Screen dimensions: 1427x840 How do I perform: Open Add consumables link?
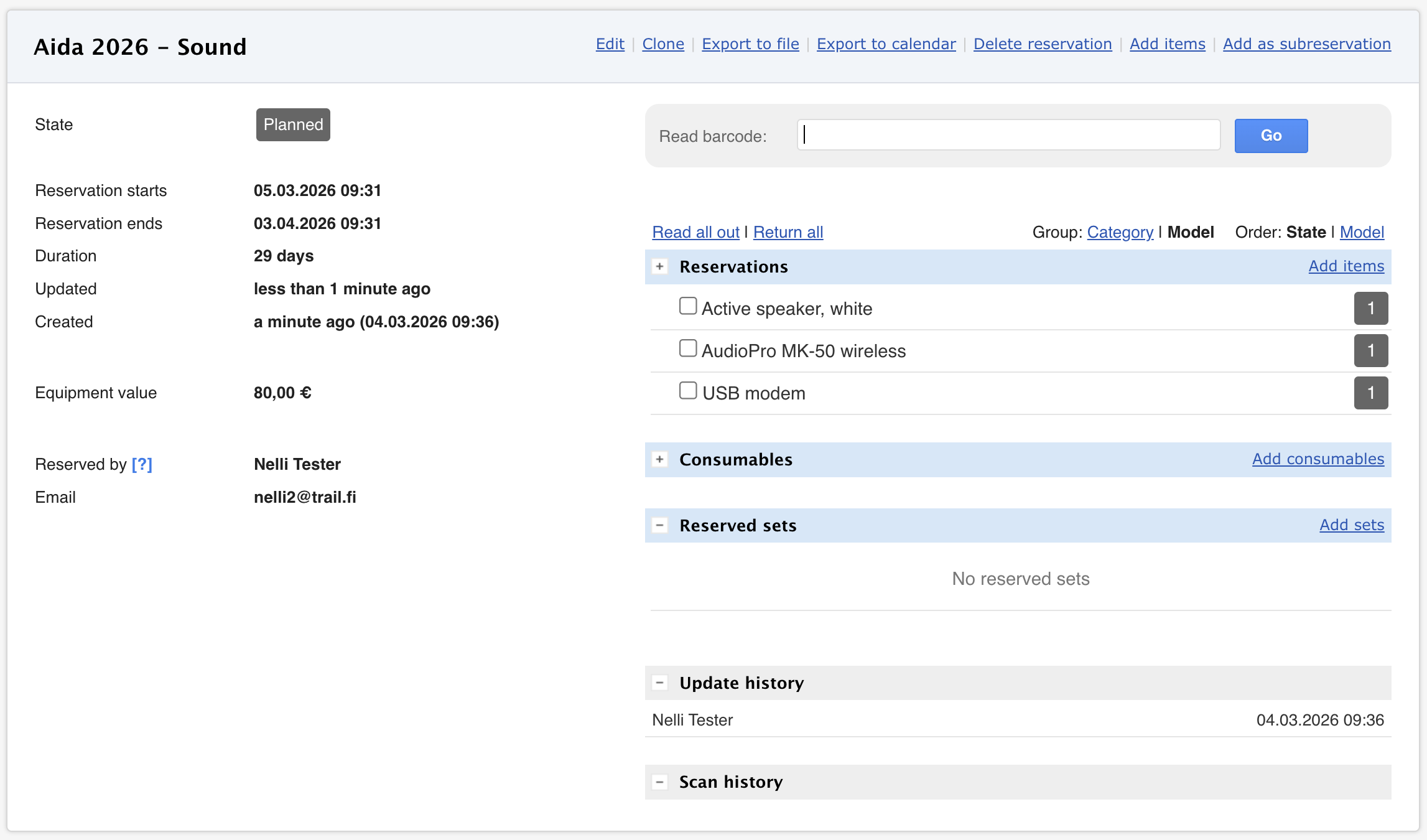(1318, 459)
